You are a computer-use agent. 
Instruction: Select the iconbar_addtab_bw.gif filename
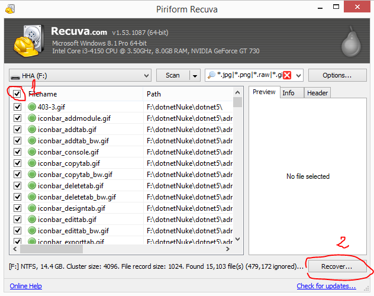coord(73,141)
